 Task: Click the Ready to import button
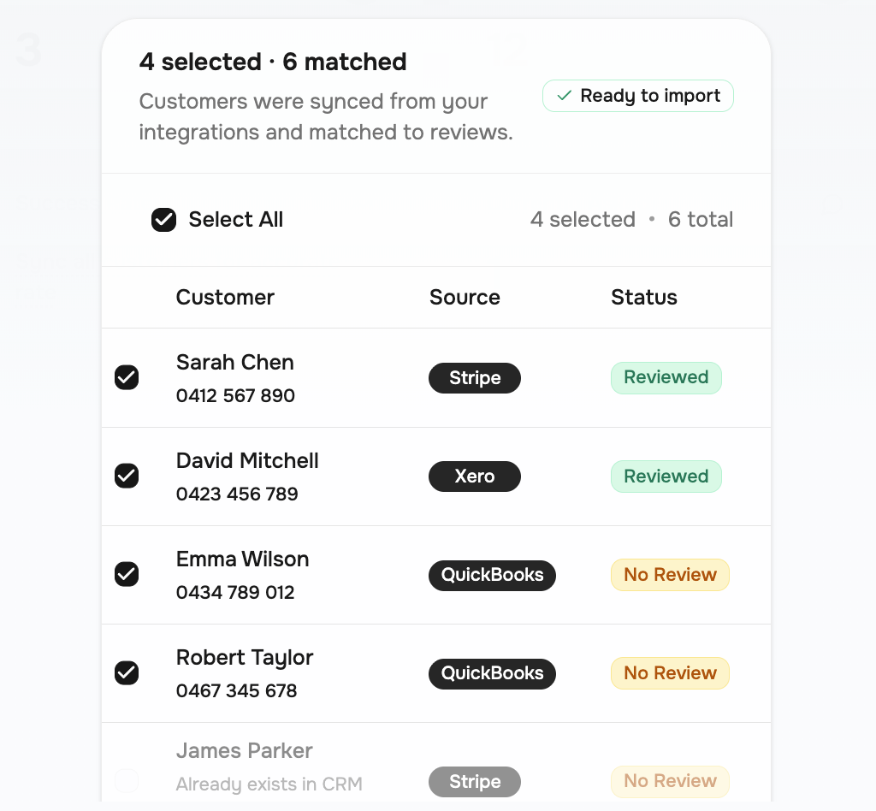637,96
